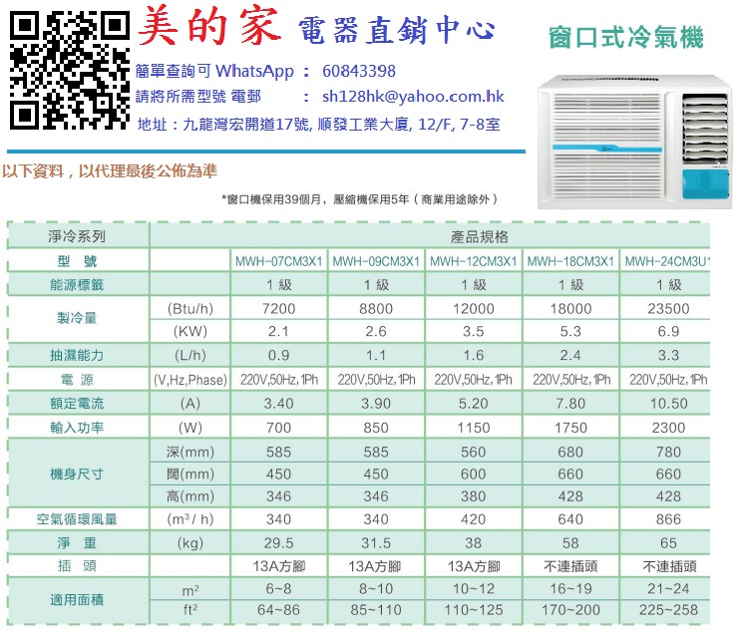Screen dimensions: 738x637
Task: Click the 抽濕能力 row label
Action: click(x=76, y=355)
